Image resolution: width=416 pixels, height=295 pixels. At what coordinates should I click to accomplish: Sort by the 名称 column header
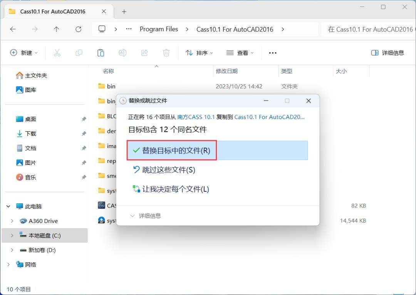tap(109, 71)
